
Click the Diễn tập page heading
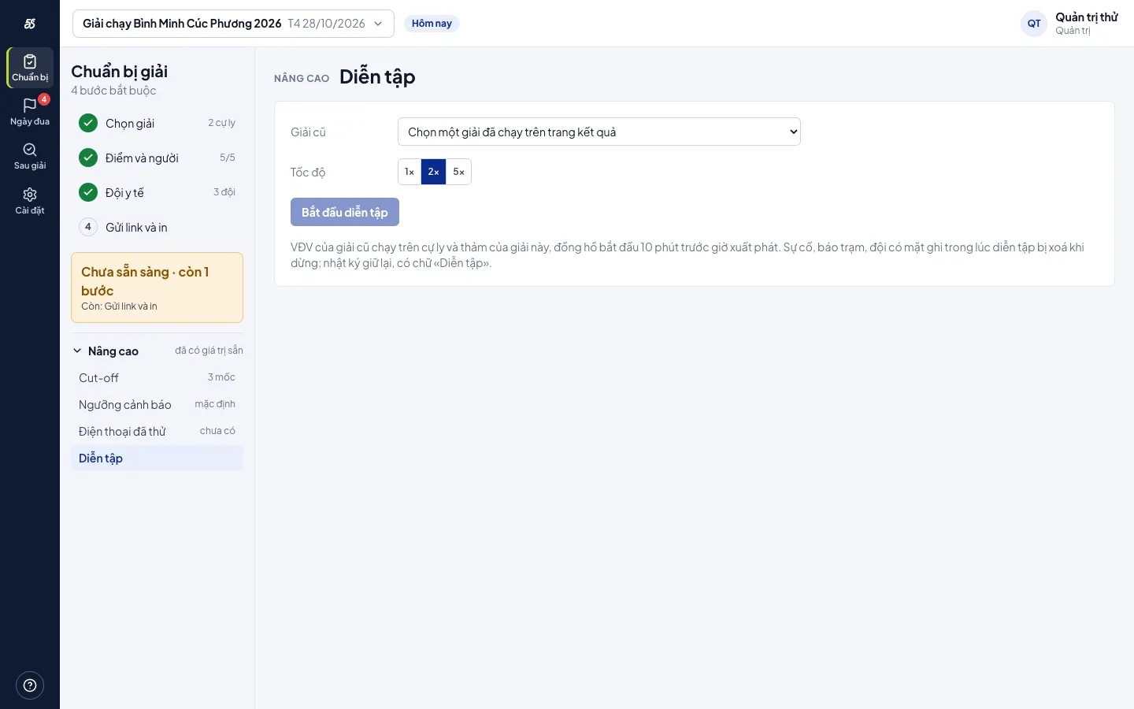point(377,76)
